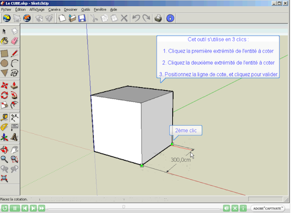Activate the Offset tool
291x213 pixels.
point(15,105)
